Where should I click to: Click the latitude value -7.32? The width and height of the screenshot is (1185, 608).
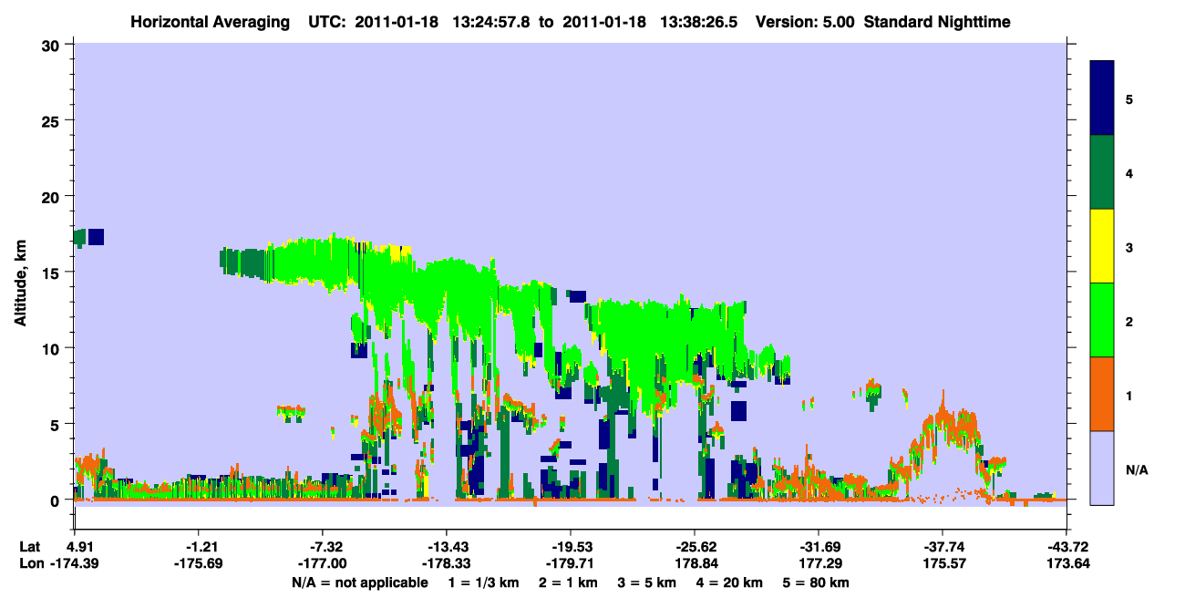(322, 547)
